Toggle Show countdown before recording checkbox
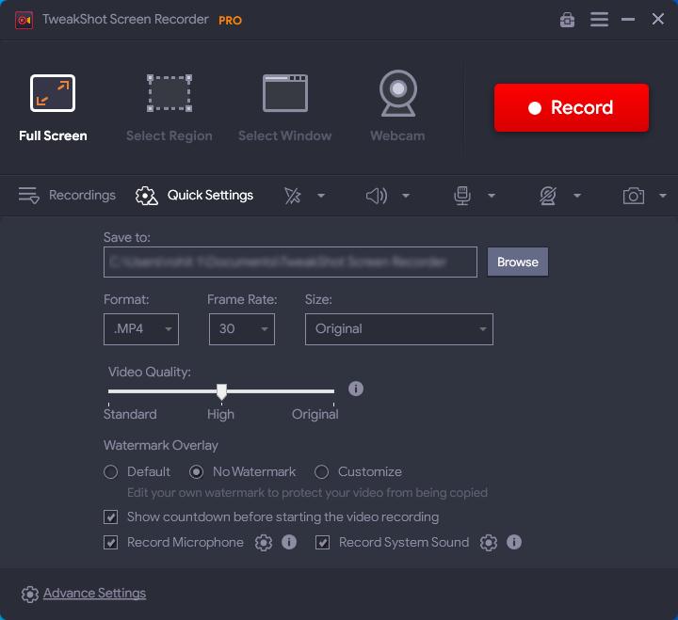Image resolution: width=678 pixels, height=620 pixels. (x=111, y=517)
